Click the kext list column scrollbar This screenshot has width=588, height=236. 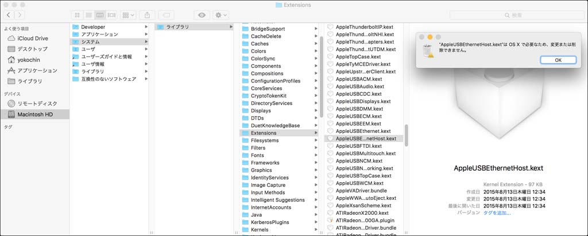406,135
